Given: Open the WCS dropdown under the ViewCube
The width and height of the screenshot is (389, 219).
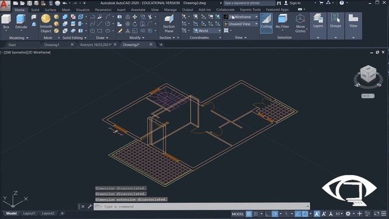Looking at the screenshot, I should [x=368, y=96].
